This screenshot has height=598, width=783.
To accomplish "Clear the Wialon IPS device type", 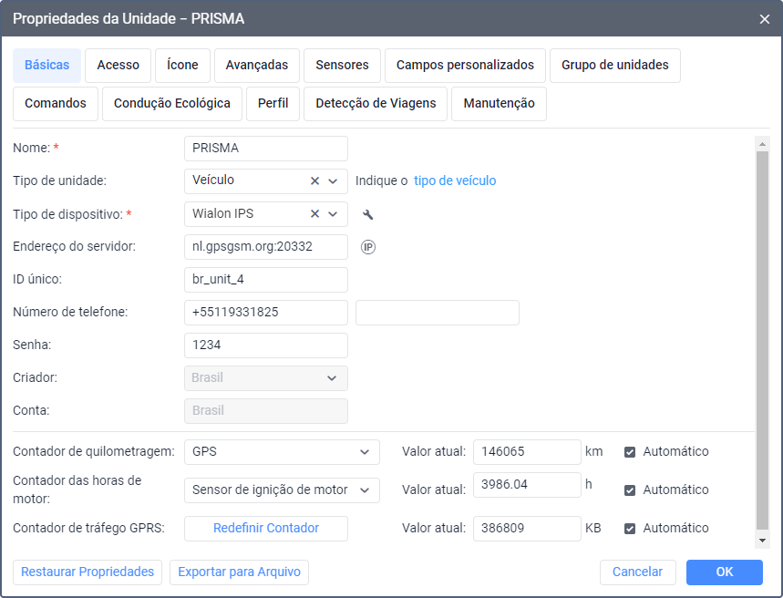I will point(314,214).
